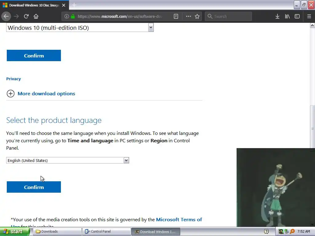The image size is (315, 236).
Task: Click the green secure connection padlock
Action: point(73,16)
